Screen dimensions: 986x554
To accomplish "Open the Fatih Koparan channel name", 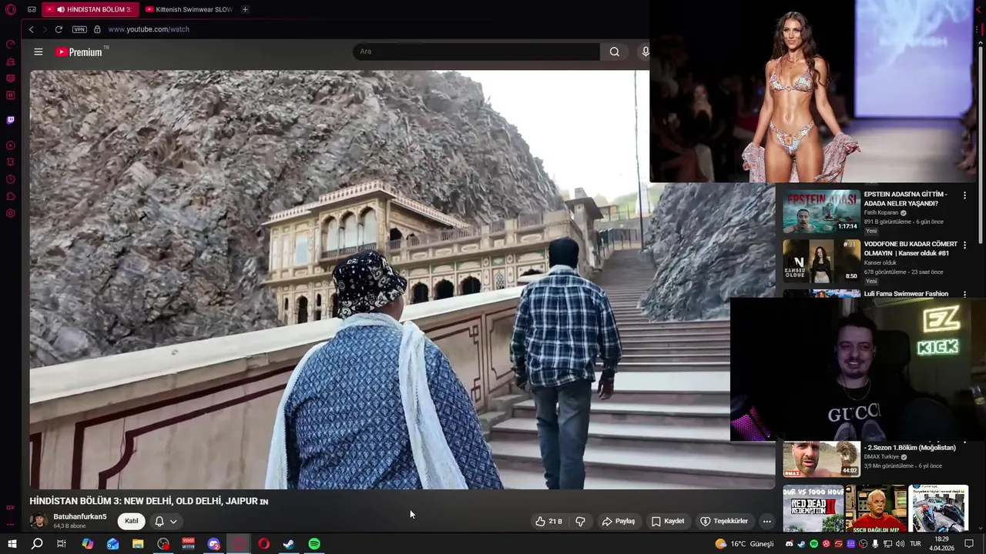I will [881, 213].
